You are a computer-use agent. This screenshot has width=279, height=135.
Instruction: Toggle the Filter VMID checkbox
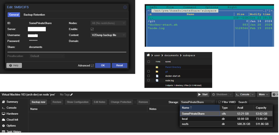(220, 102)
